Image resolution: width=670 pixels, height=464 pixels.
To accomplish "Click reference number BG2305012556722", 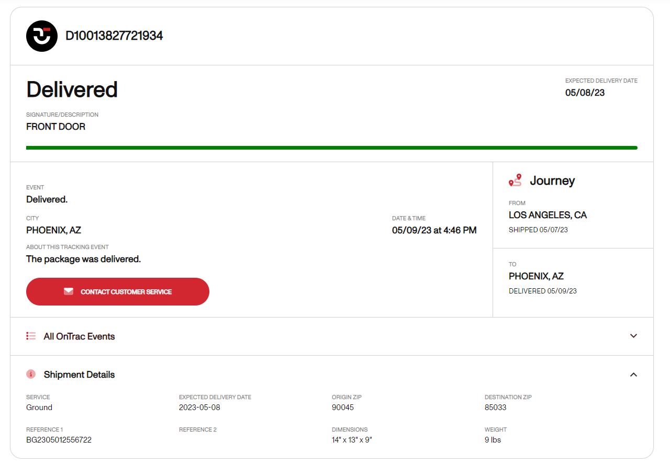I will click(59, 440).
